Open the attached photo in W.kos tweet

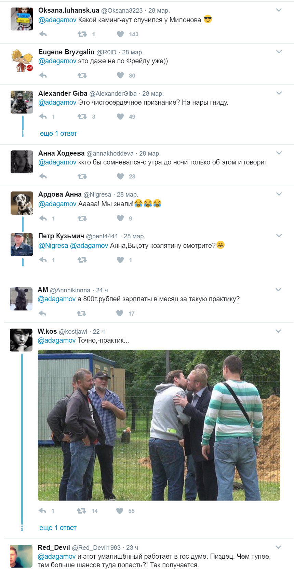pos(159,425)
